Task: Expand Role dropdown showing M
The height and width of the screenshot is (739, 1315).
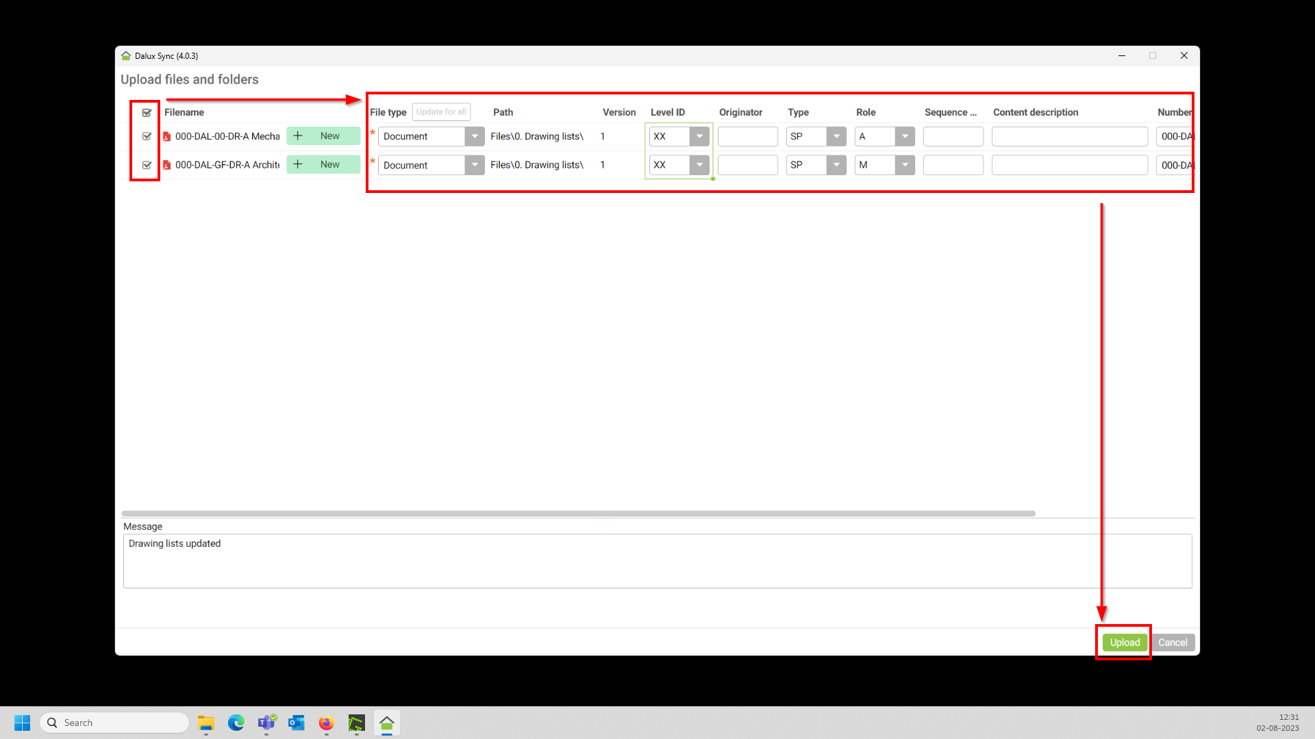Action: [905, 165]
